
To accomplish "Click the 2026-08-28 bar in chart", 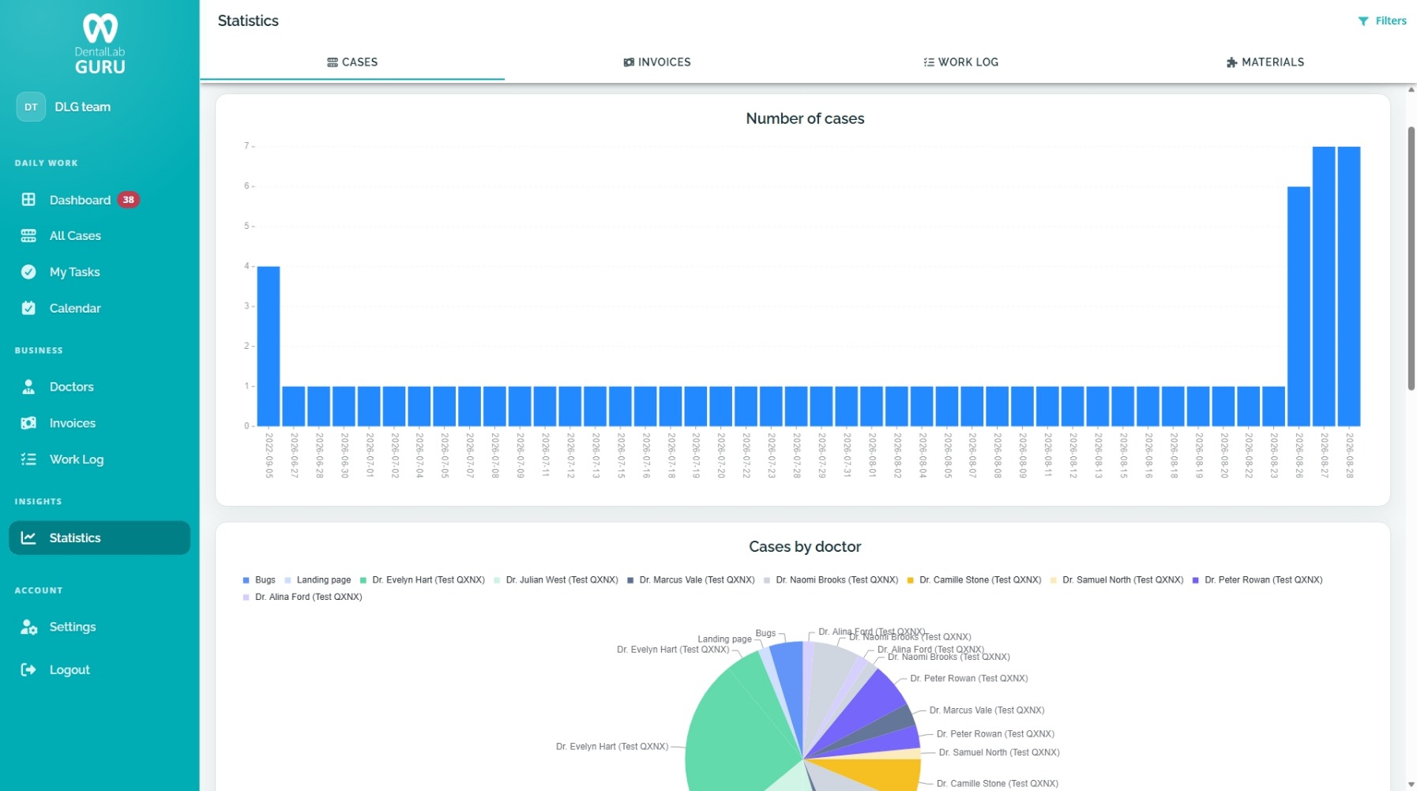I will click(1349, 287).
